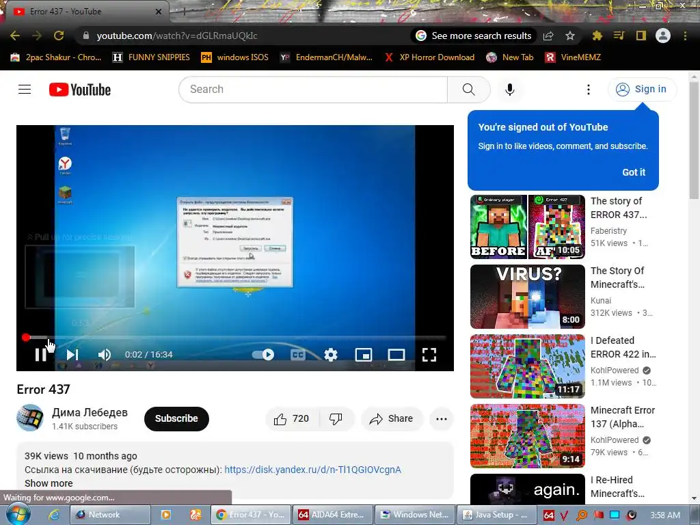Screen dimensions: 700x525
Task: Dislike the video thumbs down
Action: [x=336, y=419]
